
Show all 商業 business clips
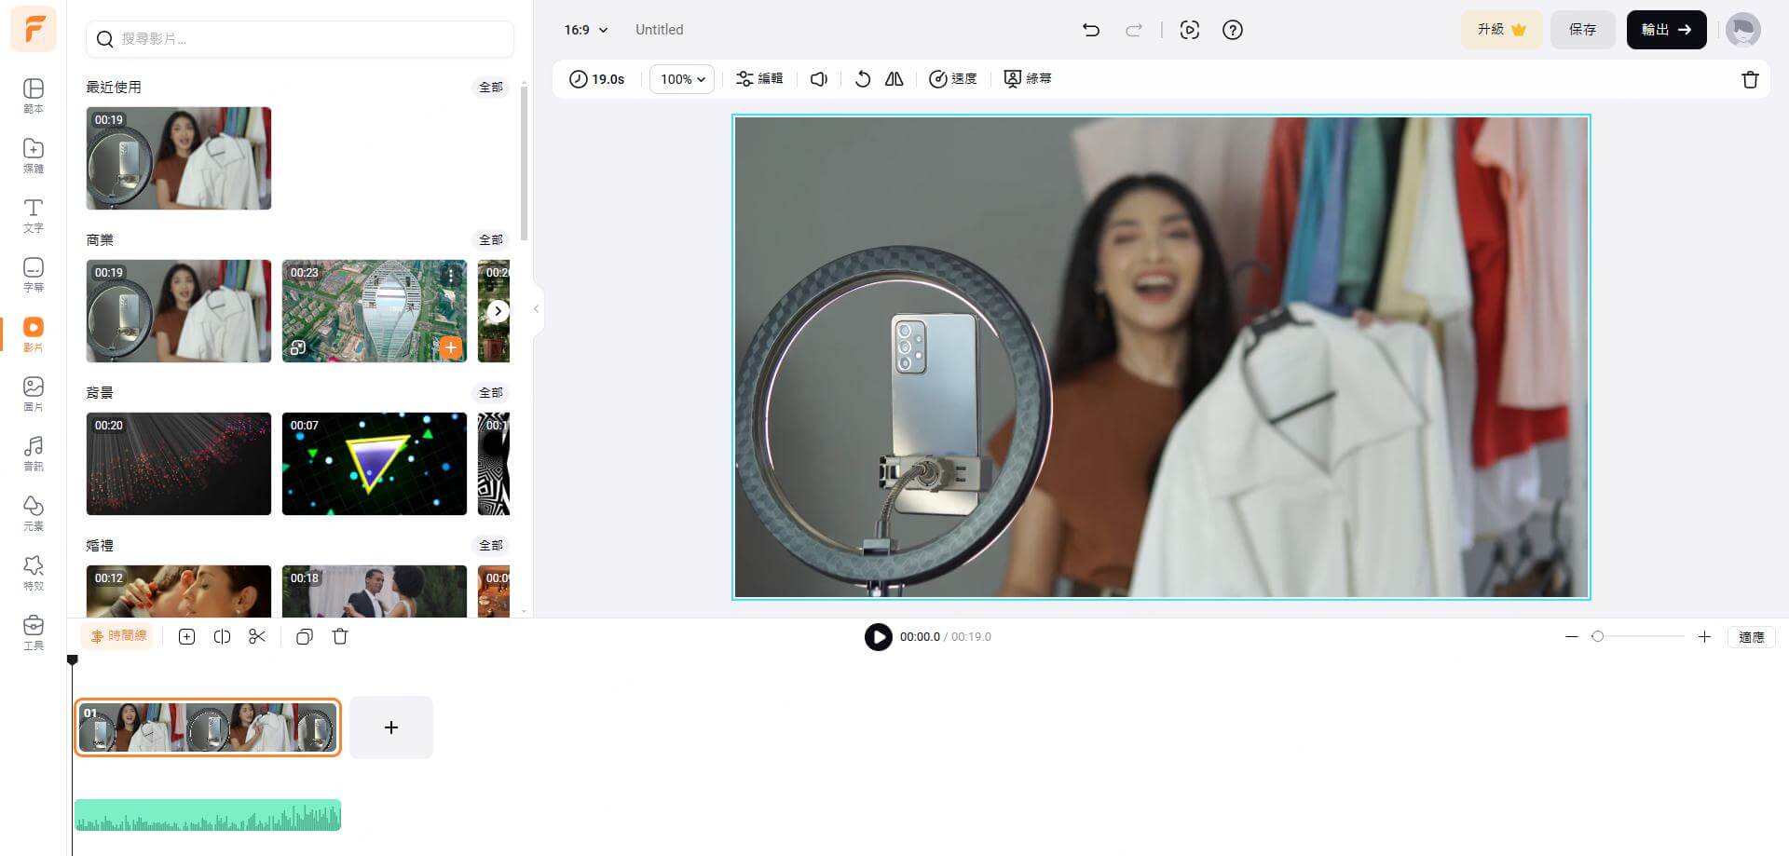tap(490, 240)
